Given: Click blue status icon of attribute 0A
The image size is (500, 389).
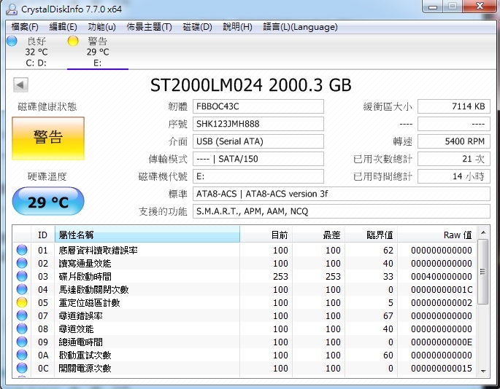Looking at the screenshot, I should (x=22, y=355).
